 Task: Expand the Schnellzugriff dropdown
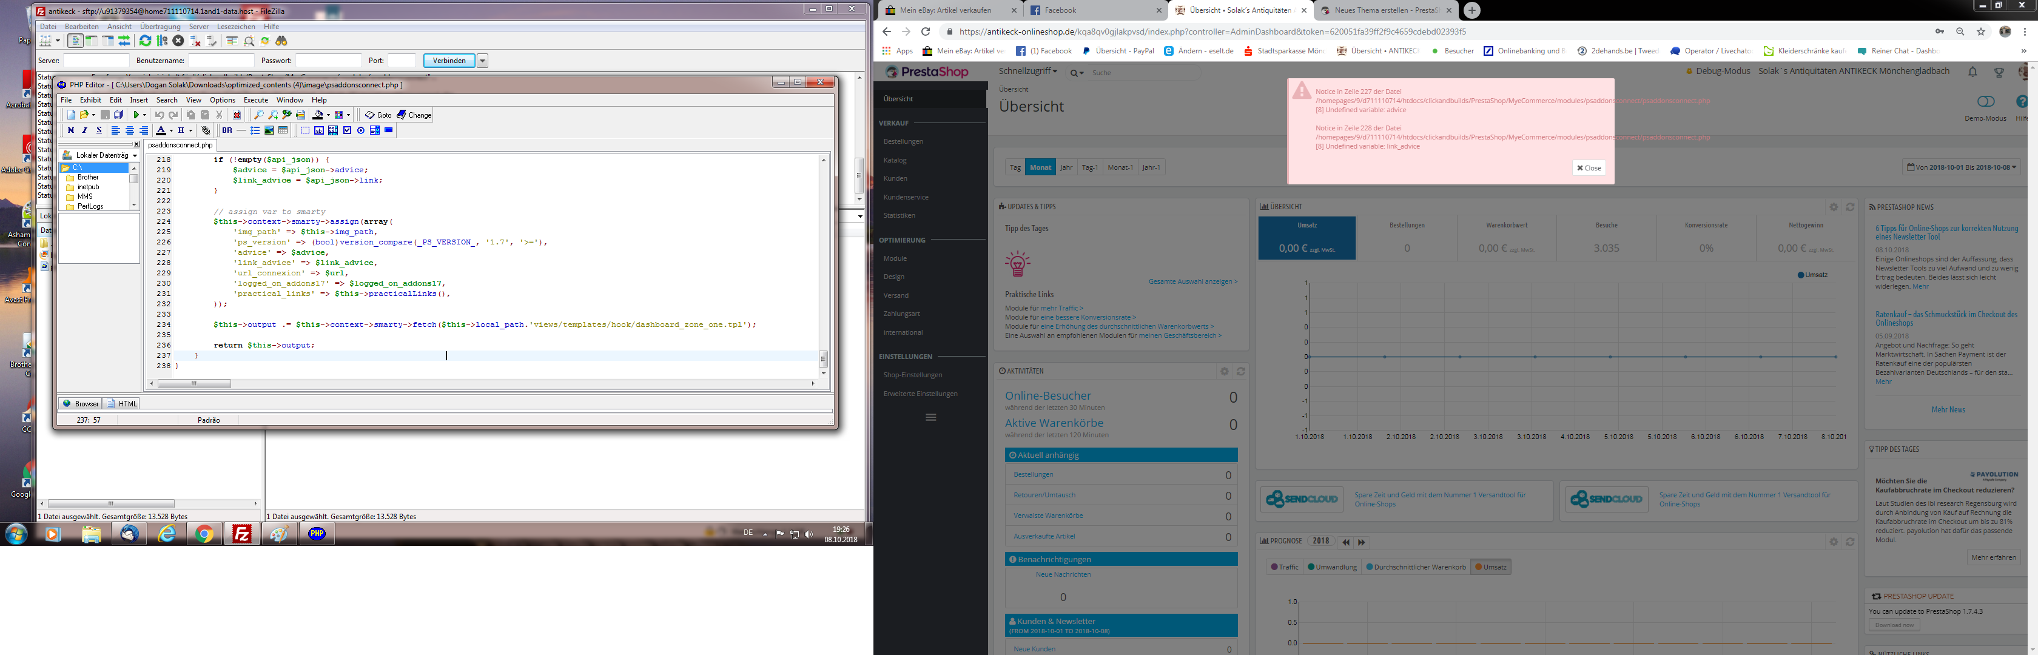pos(1027,71)
